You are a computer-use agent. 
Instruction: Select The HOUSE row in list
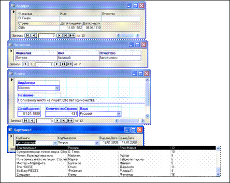pyautogui.click(x=116, y=167)
